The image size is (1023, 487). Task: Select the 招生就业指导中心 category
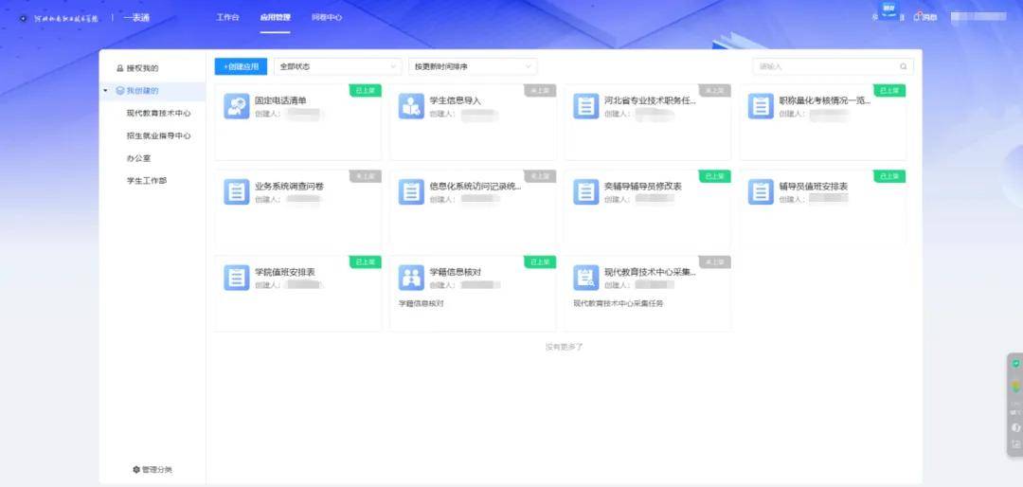(x=158, y=135)
